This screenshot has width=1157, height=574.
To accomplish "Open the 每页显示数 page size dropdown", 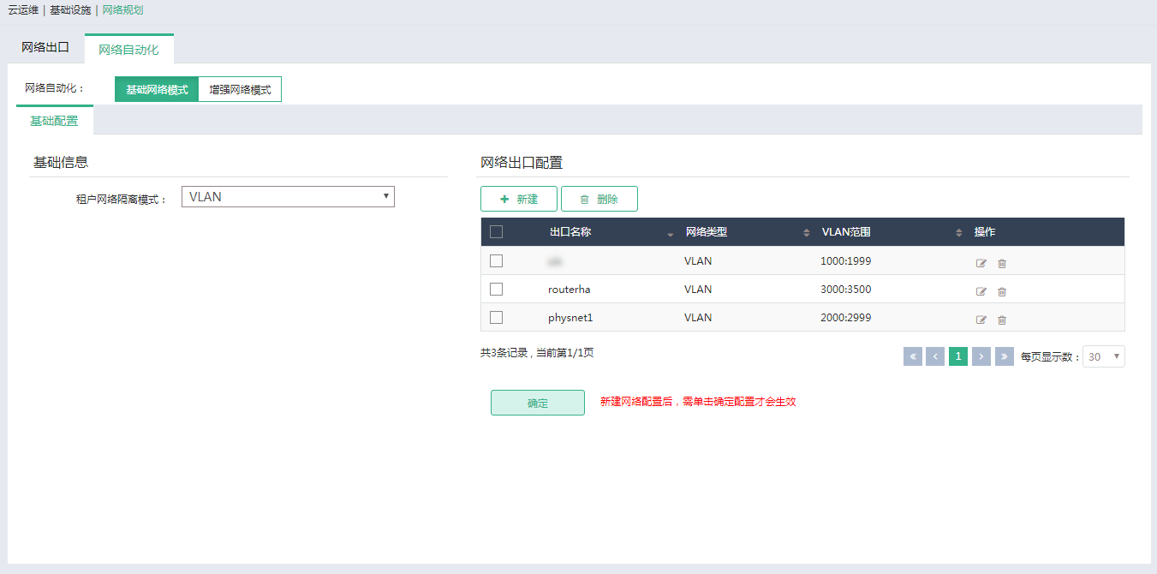I will (x=1104, y=356).
